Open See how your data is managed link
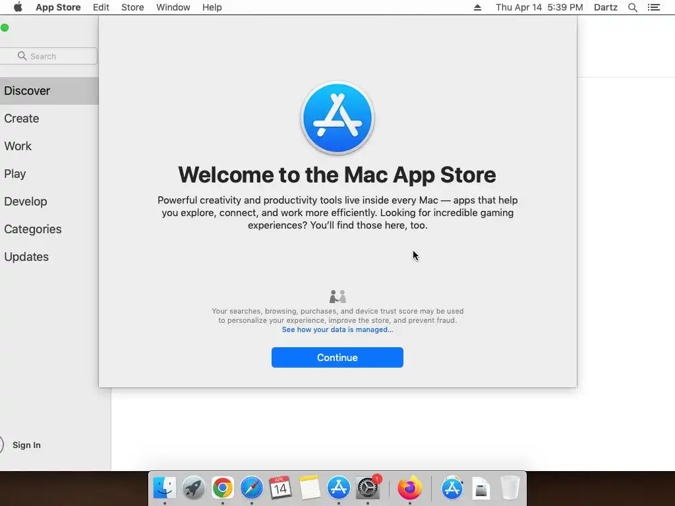 point(337,329)
